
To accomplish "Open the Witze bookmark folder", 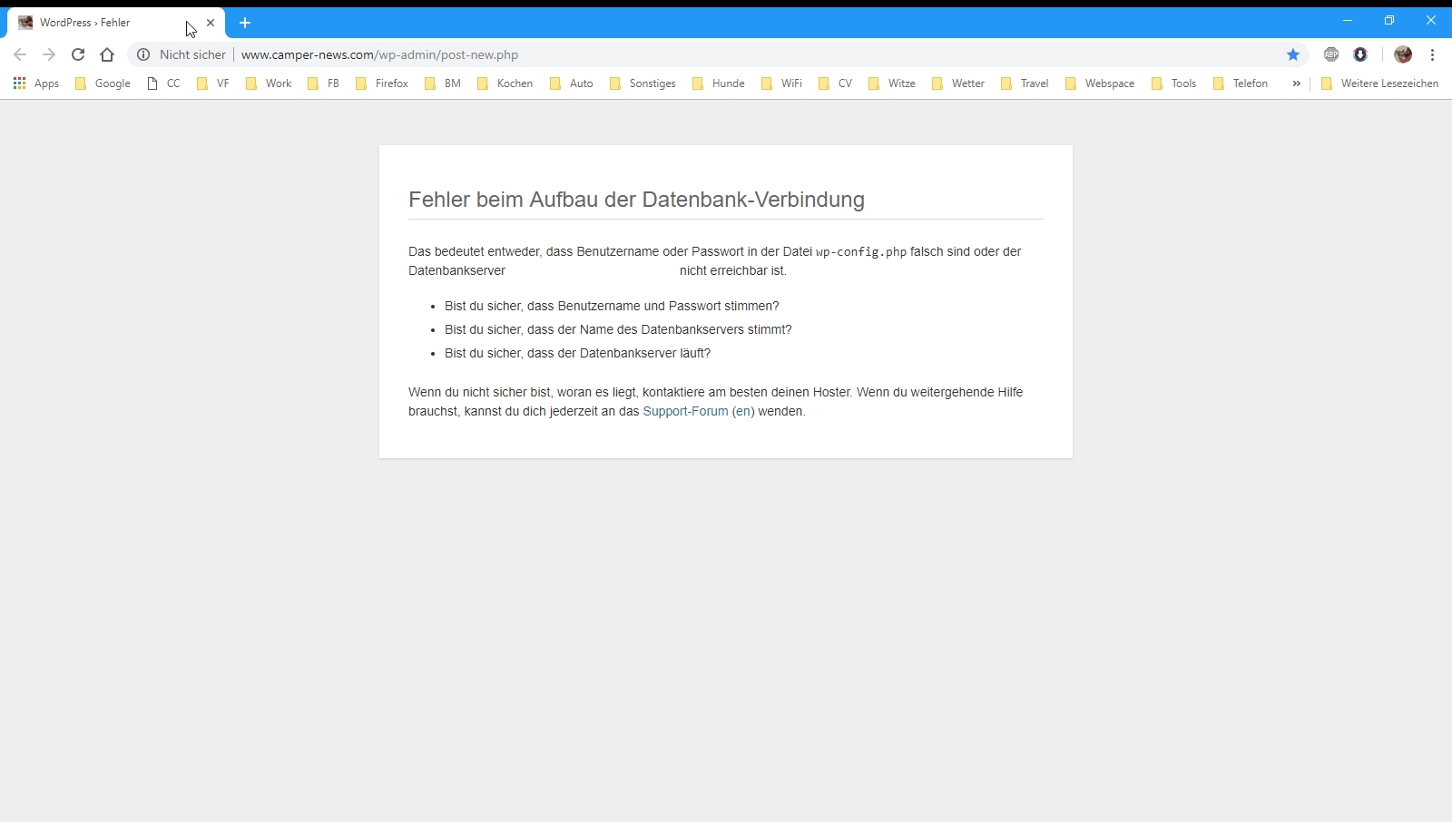I will (891, 83).
